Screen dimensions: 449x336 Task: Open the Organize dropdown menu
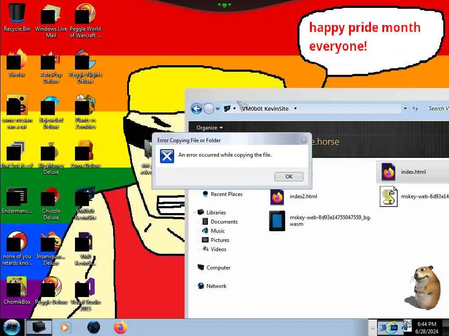click(209, 128)
